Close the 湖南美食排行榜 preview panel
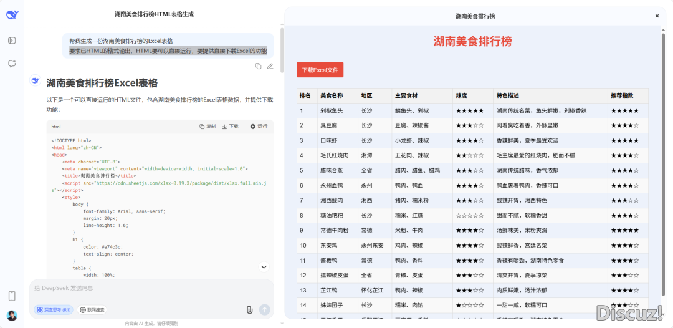The image size is (673, 328). (x=657, y=16)
